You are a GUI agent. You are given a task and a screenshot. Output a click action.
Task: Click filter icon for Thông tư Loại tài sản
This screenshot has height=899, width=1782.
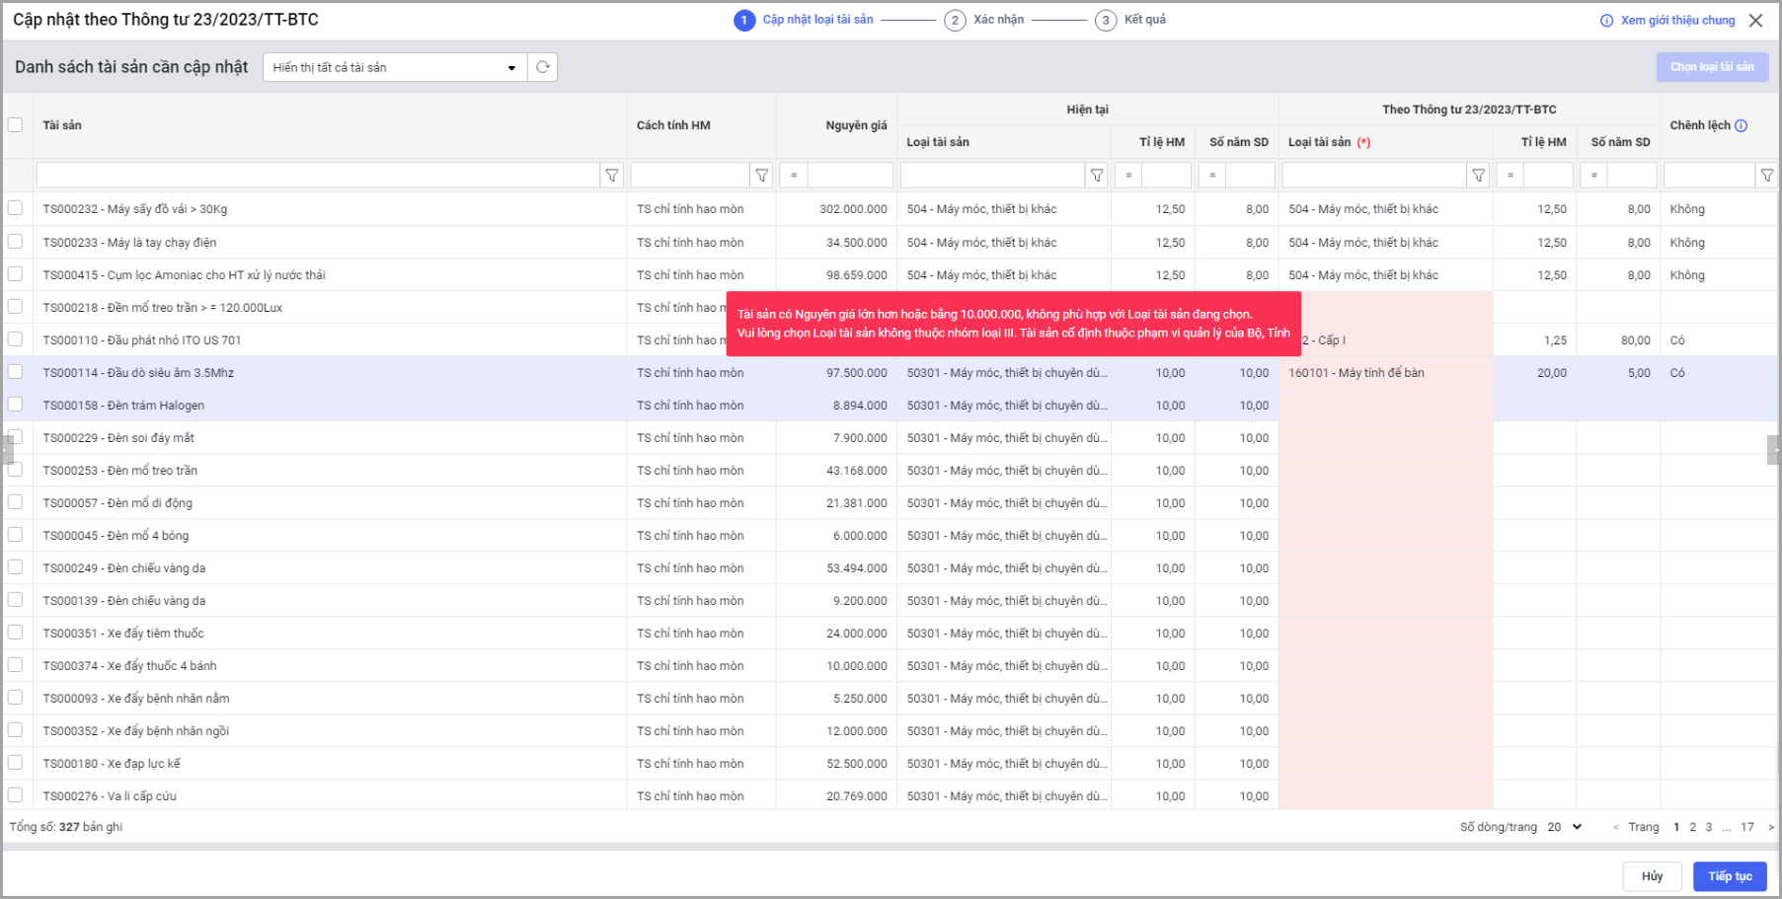pyautogui.click(x=1478, y=176)
